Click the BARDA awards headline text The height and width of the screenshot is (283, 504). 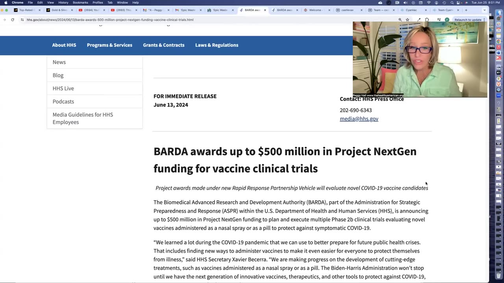point(285,160)
